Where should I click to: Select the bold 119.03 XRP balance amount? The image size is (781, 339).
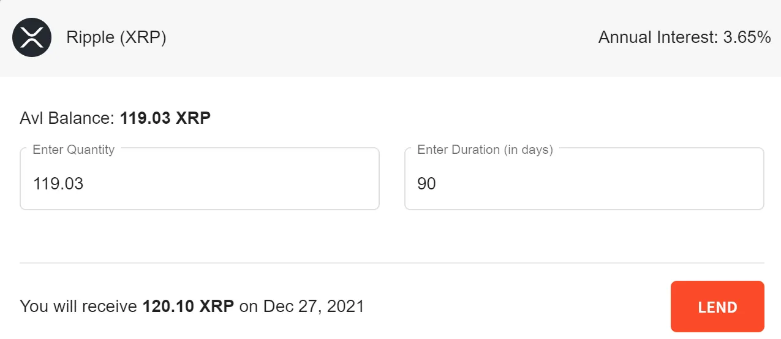[165, 118]
